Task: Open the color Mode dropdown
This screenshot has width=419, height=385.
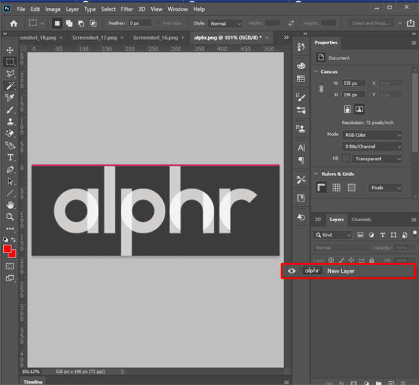Action: click(372, 135)
